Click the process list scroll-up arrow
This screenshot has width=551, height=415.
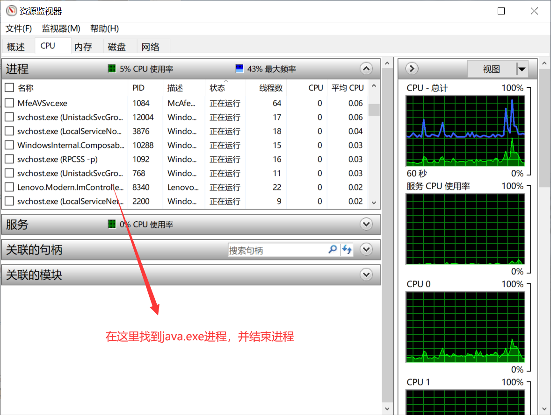pos(374,86)
